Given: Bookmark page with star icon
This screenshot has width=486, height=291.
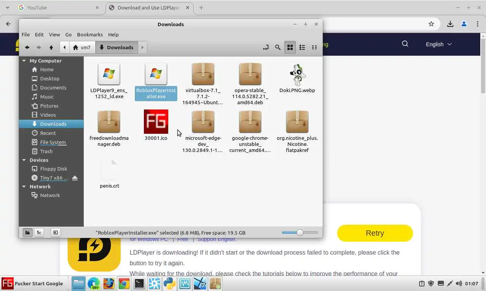Looking at the screenshot, I should coord(431,24).
